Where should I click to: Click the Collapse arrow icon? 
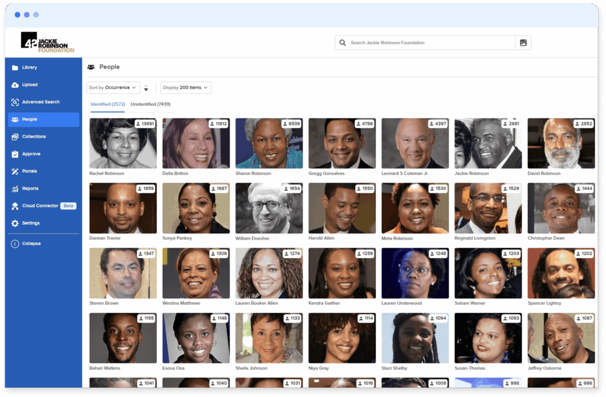(15, 244)
